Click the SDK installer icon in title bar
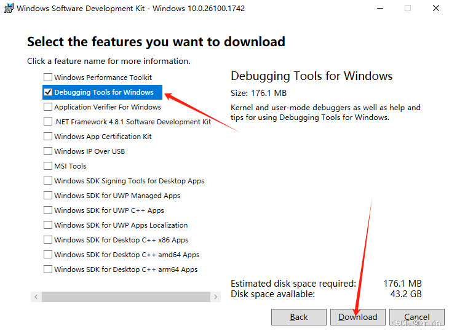This screenshot has width=449, height=331. pyautogui.click(x=9, y=8)
